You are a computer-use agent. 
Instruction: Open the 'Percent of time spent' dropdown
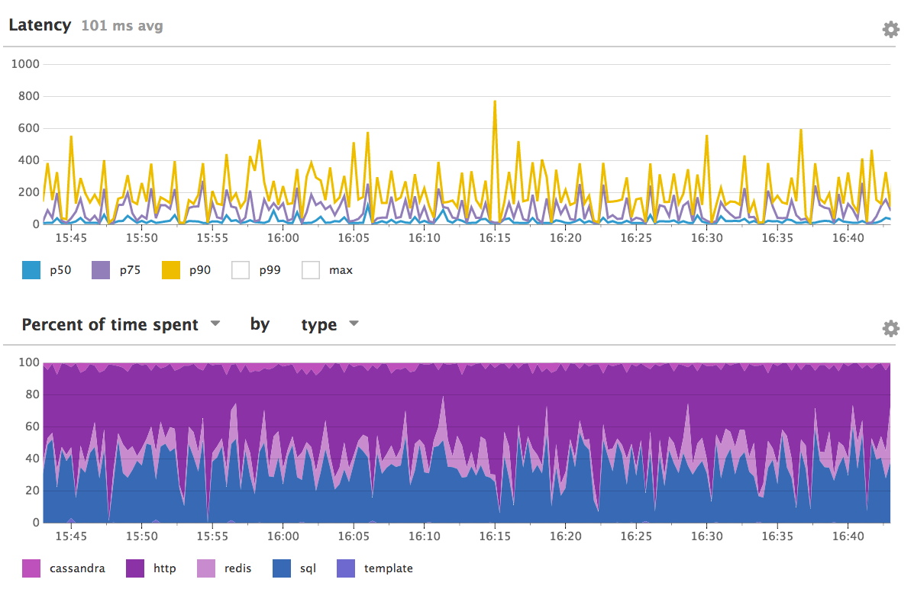coord(118,324)
